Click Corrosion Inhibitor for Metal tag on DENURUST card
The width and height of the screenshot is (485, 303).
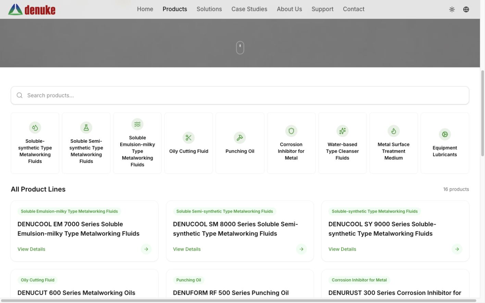pos(359,280)
